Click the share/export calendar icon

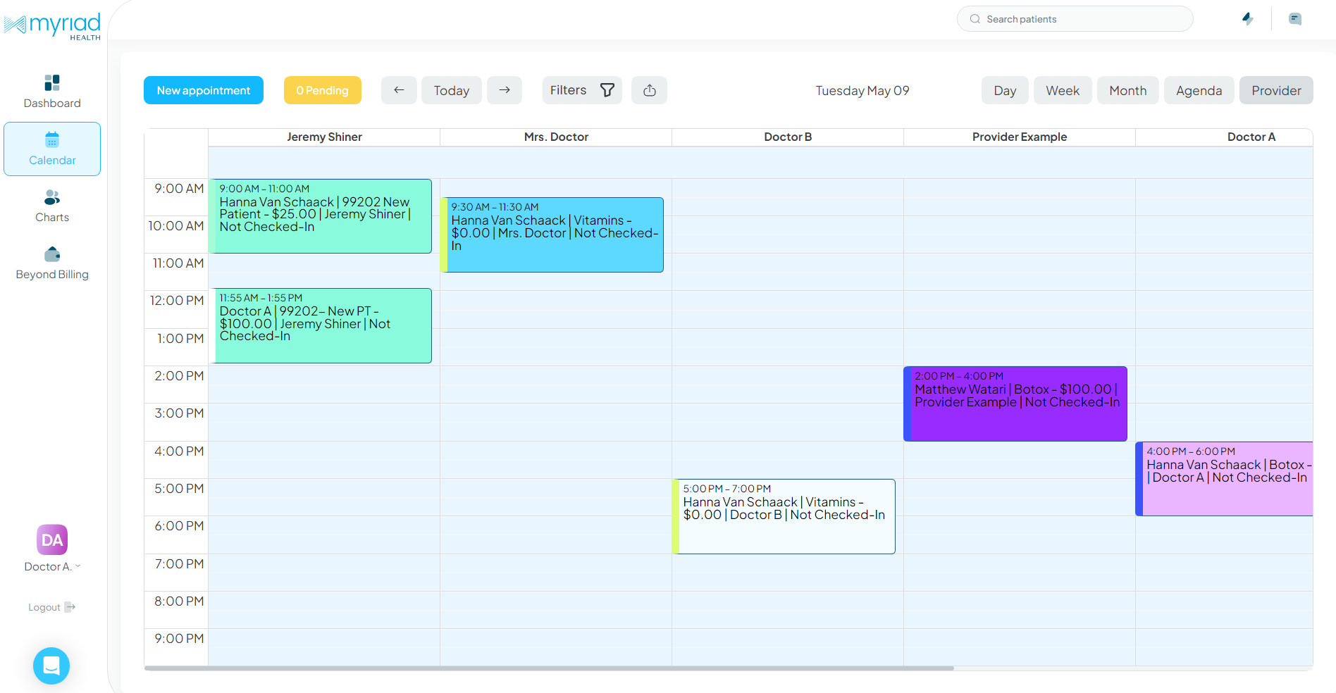649,90
